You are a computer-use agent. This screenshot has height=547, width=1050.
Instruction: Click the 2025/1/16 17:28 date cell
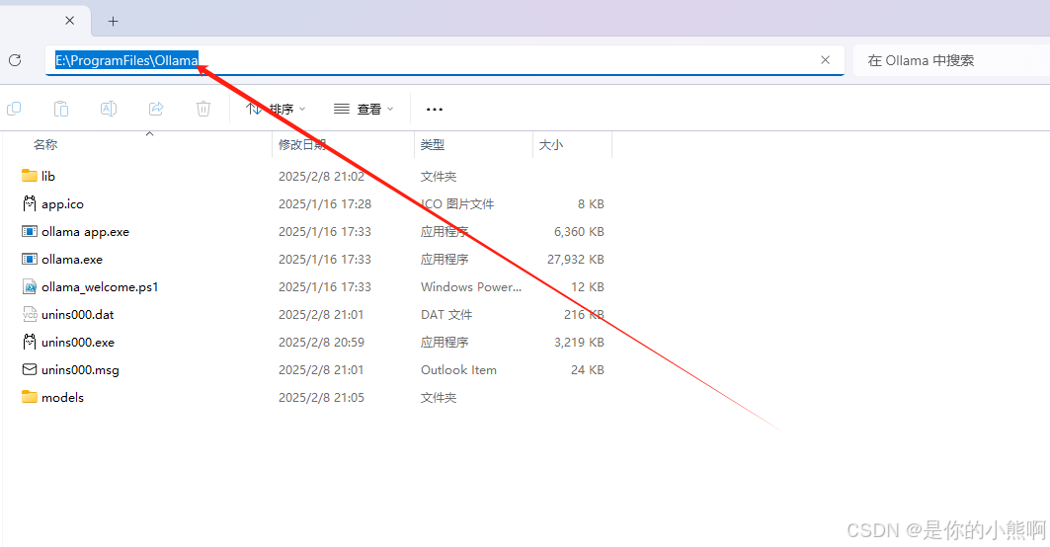(x=325, y=204)
